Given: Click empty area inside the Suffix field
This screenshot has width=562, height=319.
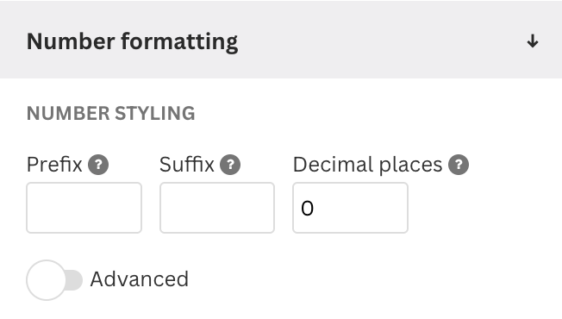Looking at the screenshot, I should (217, 208).
